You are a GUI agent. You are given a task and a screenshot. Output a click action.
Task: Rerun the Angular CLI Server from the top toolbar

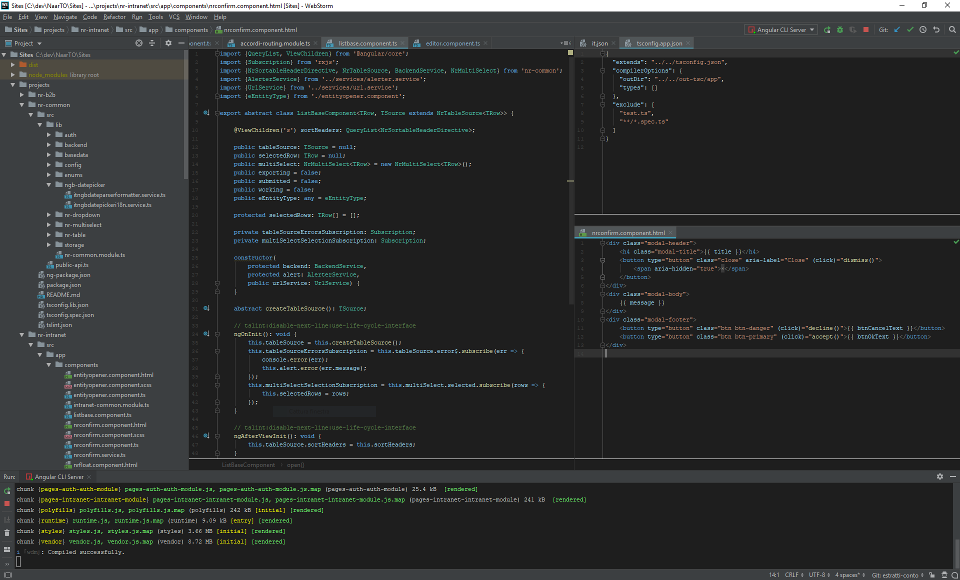click(x=827, y=30)
